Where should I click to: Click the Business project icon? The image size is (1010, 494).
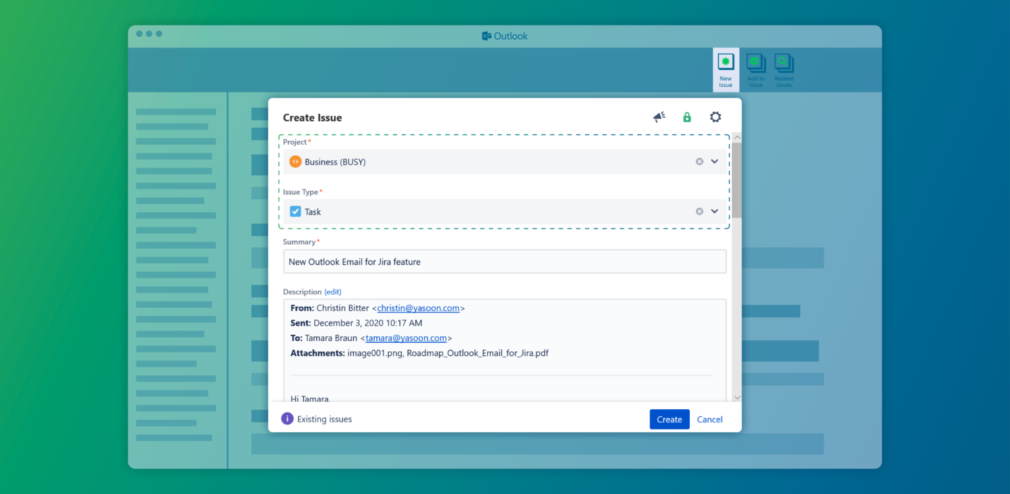click(295, 161)
